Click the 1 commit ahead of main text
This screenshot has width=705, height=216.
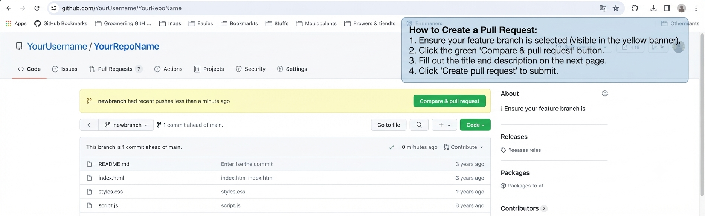pos(193,125)
